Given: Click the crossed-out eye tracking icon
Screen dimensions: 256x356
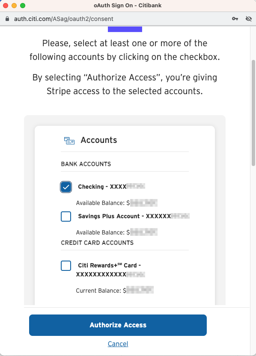Looking at the screenshot, I should pos(249,19).
